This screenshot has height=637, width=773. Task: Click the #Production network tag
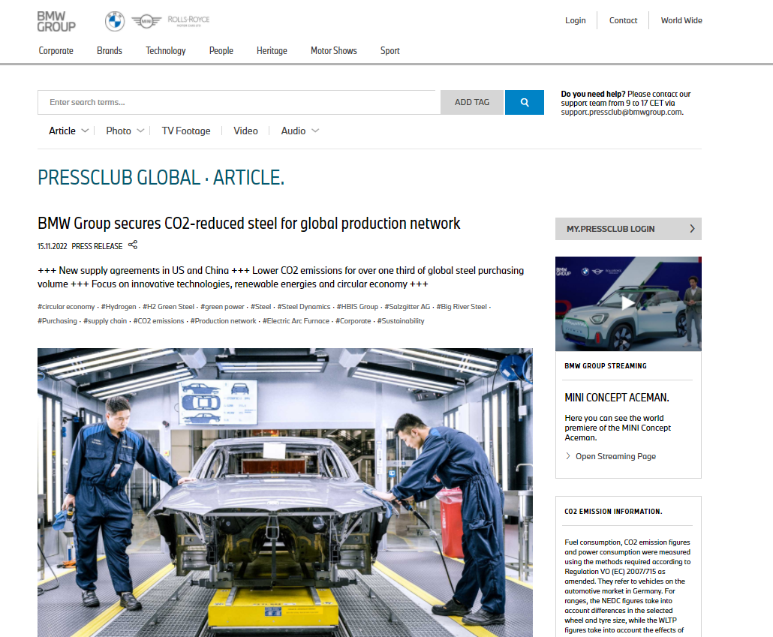click(224, 321)
